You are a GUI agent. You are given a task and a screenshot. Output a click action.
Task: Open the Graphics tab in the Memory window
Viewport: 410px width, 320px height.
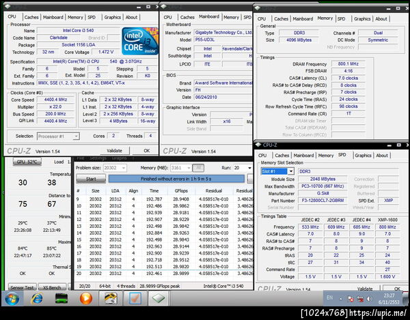(362, 19)
